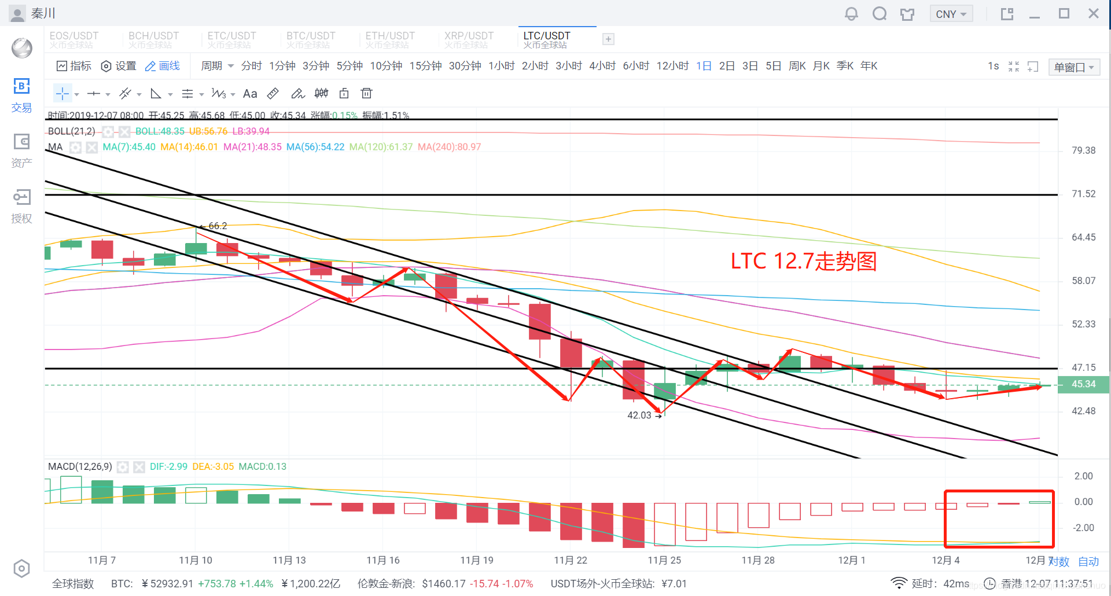This screenshot has width=1111, height=596.
Task: Click the 1s refresh interval
Action: 994,66
